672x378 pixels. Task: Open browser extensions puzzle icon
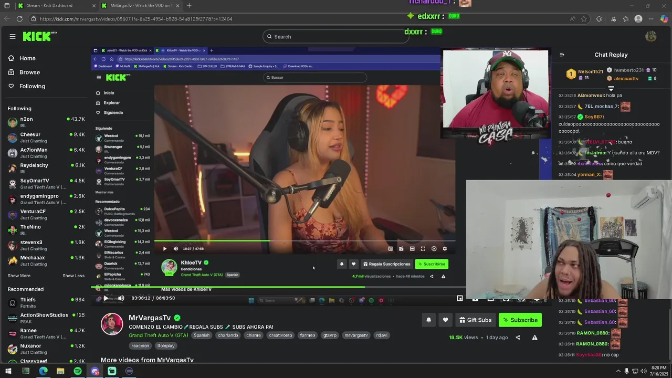point(599,19)
